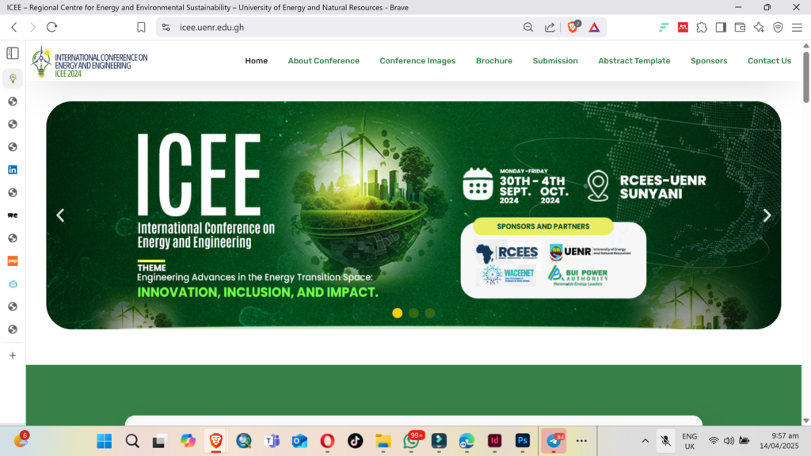
Task: Open Brave Rewards triangle icon
Action: pyautogui.click(x=594, y=27)
